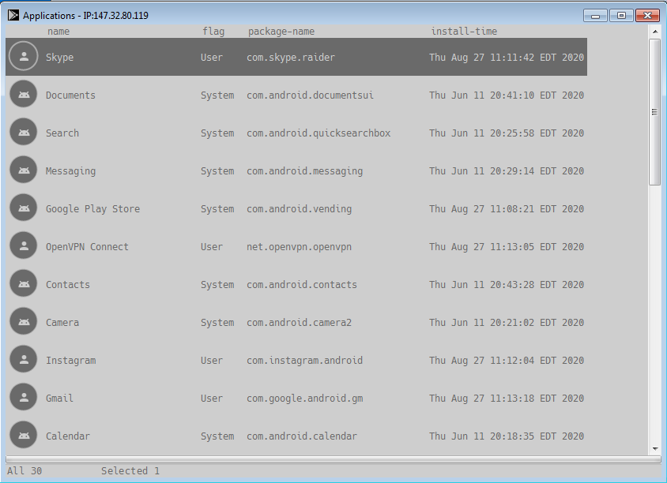Click package name com.skype.raider
Image resolution: width=667 pixels, height=483 pixels.
point(291,58)
